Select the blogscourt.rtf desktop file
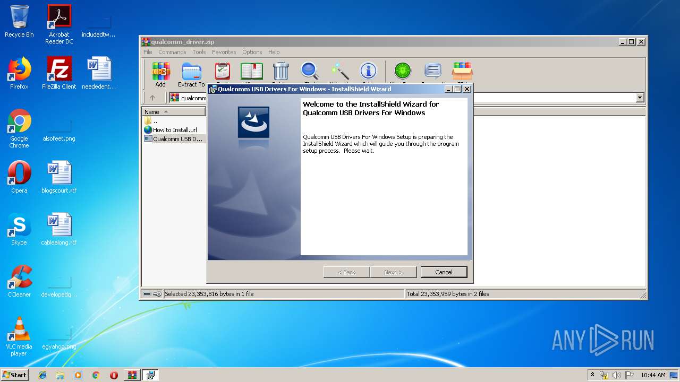 59,177
